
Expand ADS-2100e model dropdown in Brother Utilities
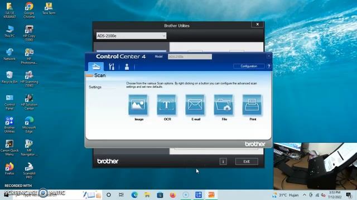(x=131, y=36)
